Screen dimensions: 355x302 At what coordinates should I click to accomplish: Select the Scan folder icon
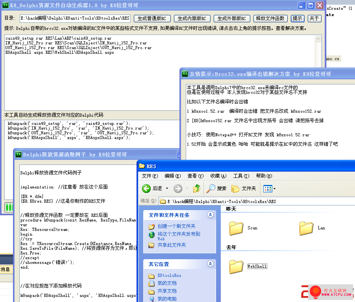(x=236, y=228)
